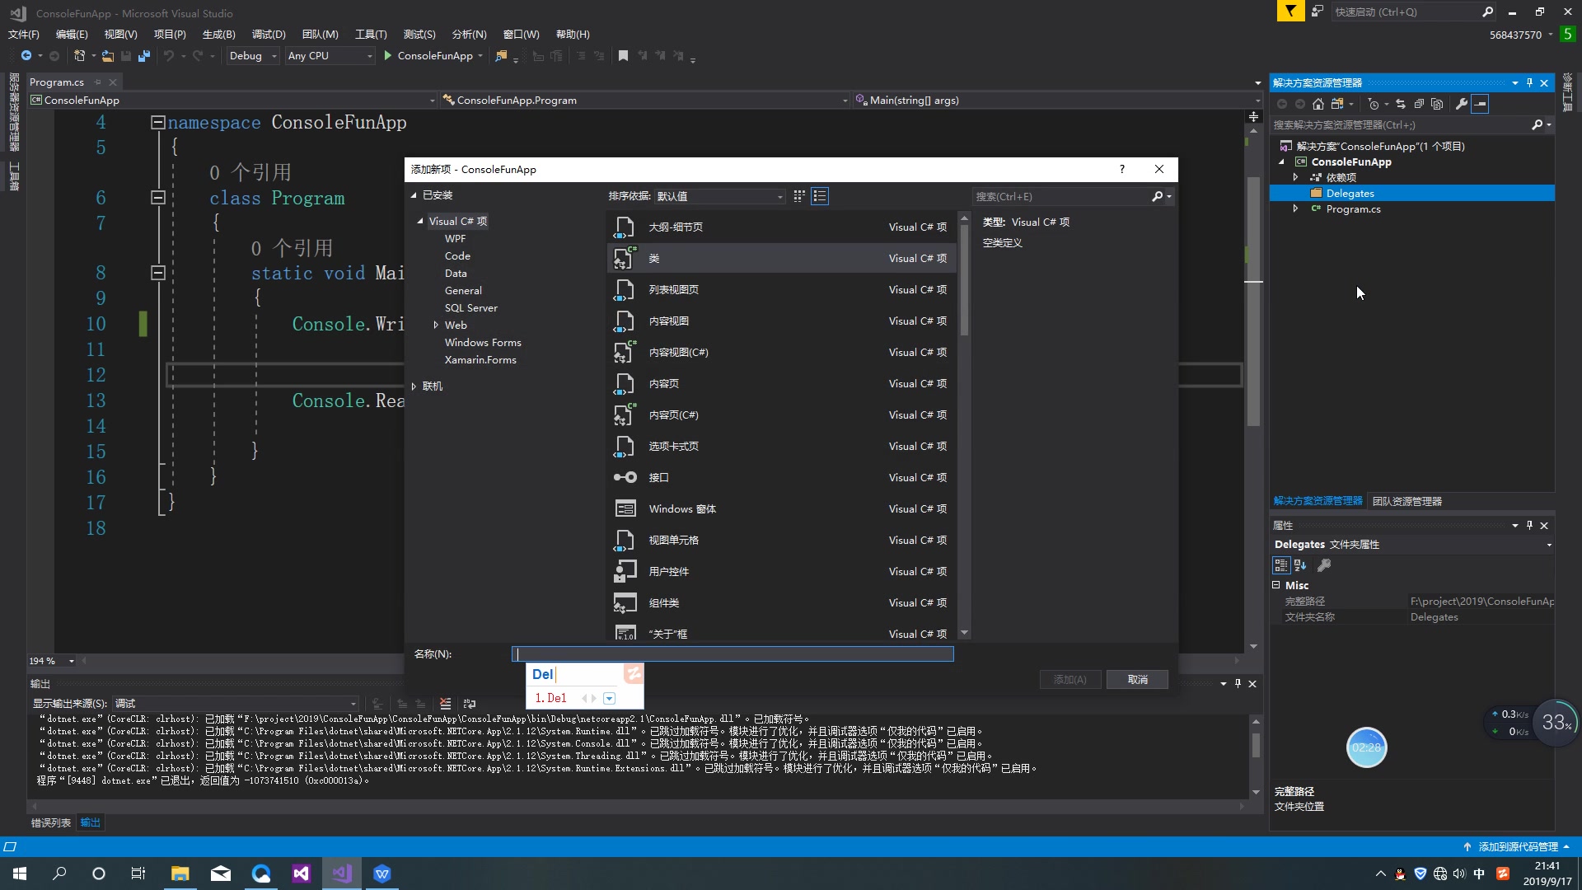This screenshot has width=1582, height=890.
Task: Click Windows taskbar search icon
Action: tap(59, 874)
